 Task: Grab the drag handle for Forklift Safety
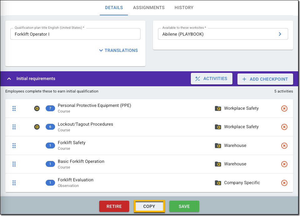click(x=14, y=146)
